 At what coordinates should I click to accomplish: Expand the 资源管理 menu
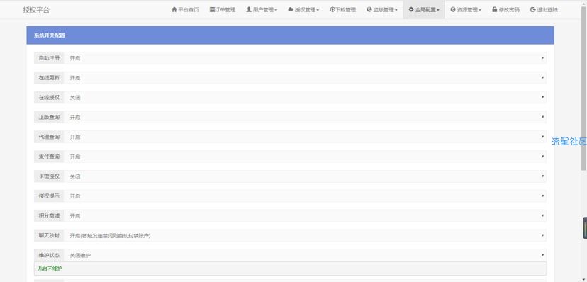(466, 10)
